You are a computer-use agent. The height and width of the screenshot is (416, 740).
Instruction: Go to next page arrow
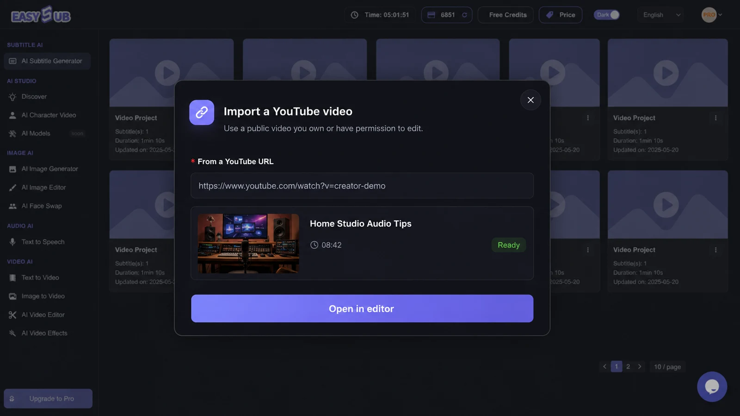pyautogui.click(x=640, y=367)
